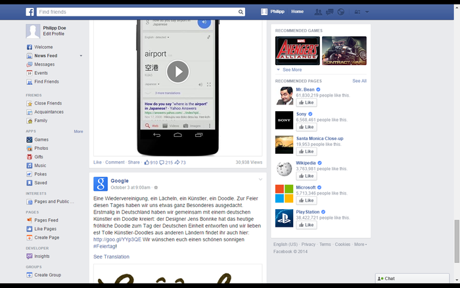Open the Music app icon
The width and height of the screenshot is (460, 288).
click(x=30, y=166)
